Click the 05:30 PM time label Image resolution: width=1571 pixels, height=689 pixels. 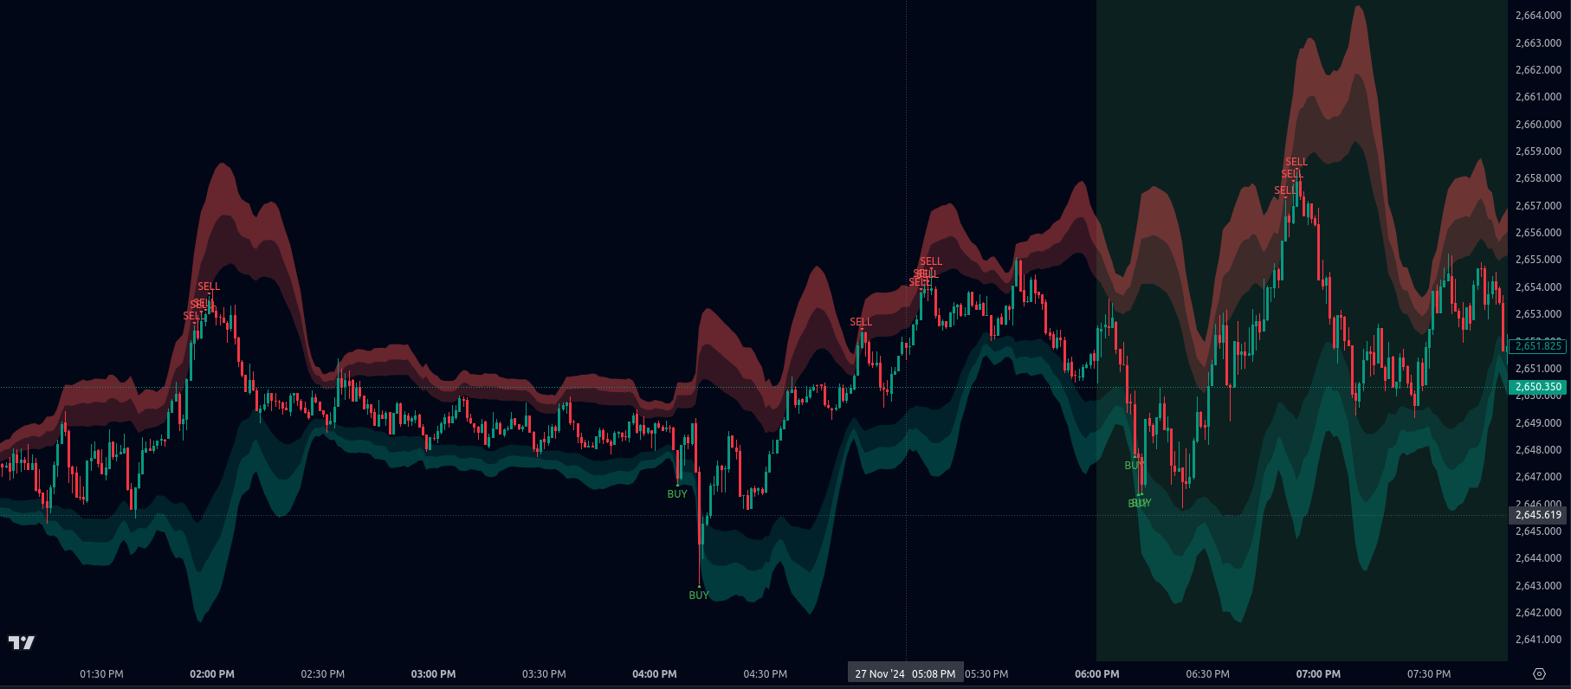(x=986, y=674)
